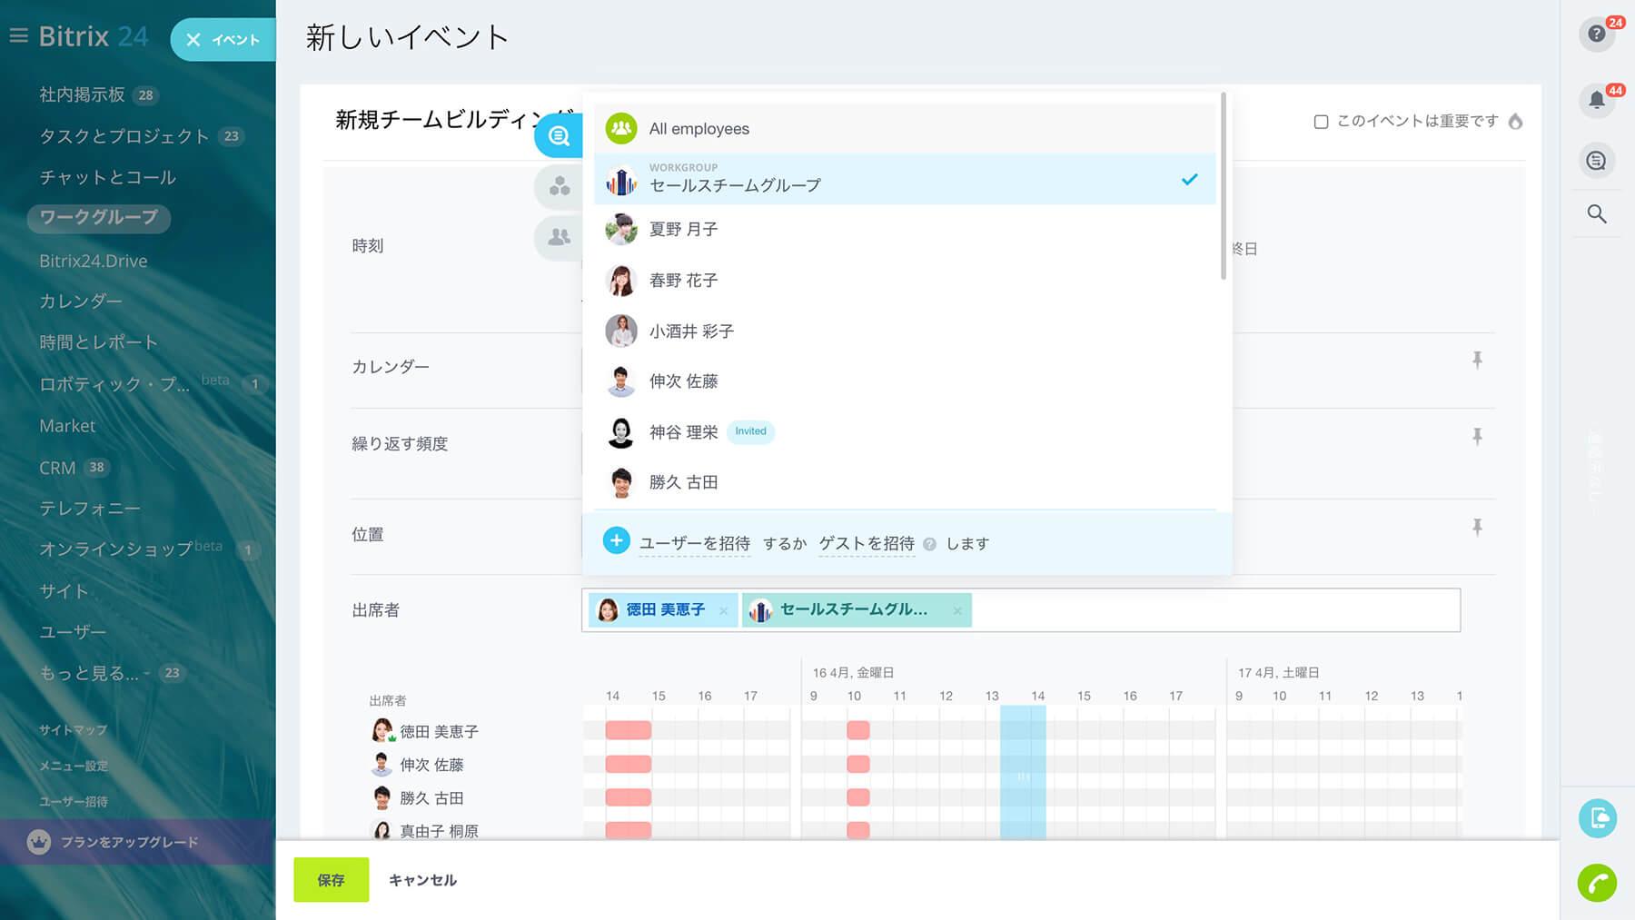This screenshot has width=1635, height=920.
Task: Click 徳田 美恵子 in the planner attendee list
Action: (x=439, y=731)
